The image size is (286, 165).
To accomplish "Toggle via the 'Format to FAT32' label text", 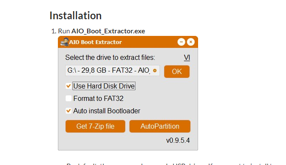I will 98,98.
